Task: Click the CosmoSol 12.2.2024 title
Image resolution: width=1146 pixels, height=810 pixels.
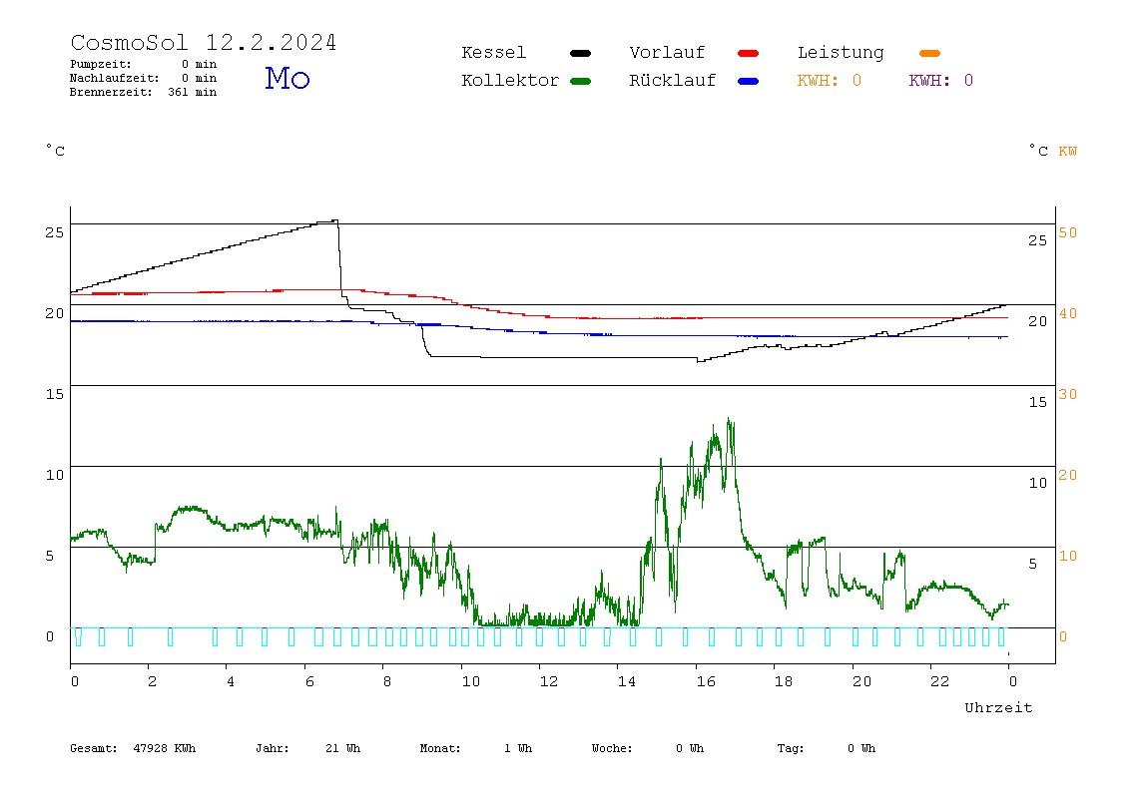Action: point(204,42)
